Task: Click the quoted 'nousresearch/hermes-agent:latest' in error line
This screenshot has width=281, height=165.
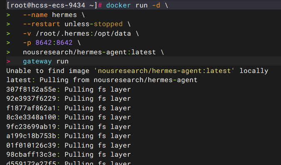Action: click(x=164, y=71)
